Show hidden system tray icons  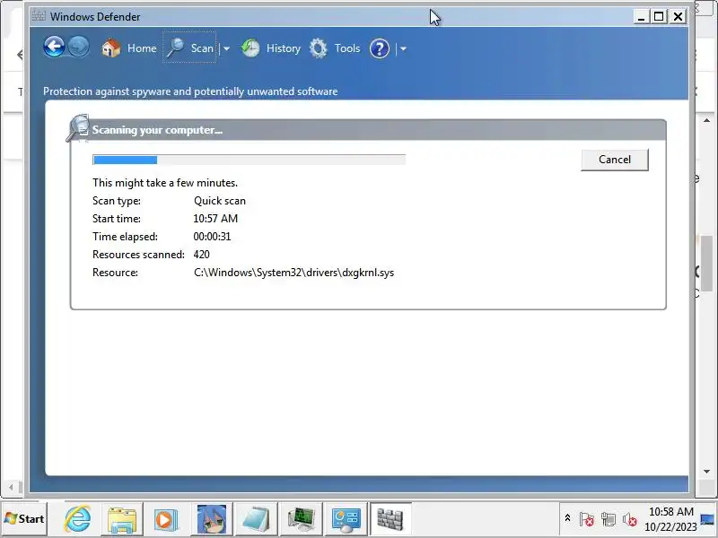pyautogui.click(x=567, y=518)
